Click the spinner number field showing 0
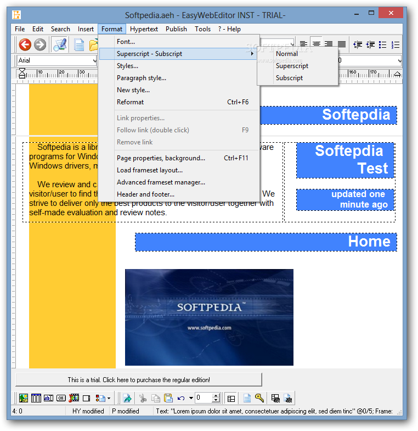Image resolution: width=418 pixels, height=431 pixels. tap(204, 398)
